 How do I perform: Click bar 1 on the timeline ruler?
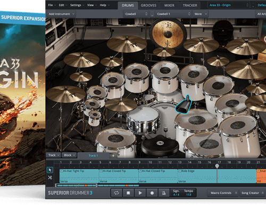61,162
